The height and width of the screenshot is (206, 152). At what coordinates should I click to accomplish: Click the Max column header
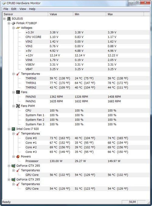125,14
